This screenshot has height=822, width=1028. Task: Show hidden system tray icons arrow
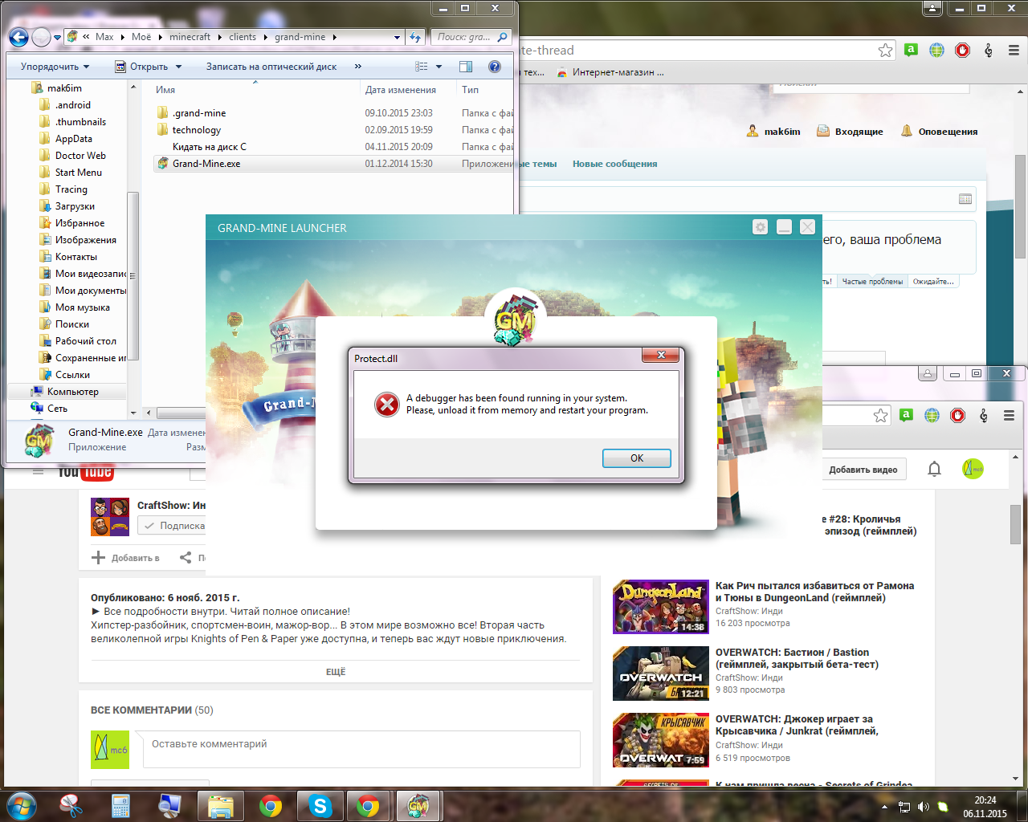[x=884, y=806]
